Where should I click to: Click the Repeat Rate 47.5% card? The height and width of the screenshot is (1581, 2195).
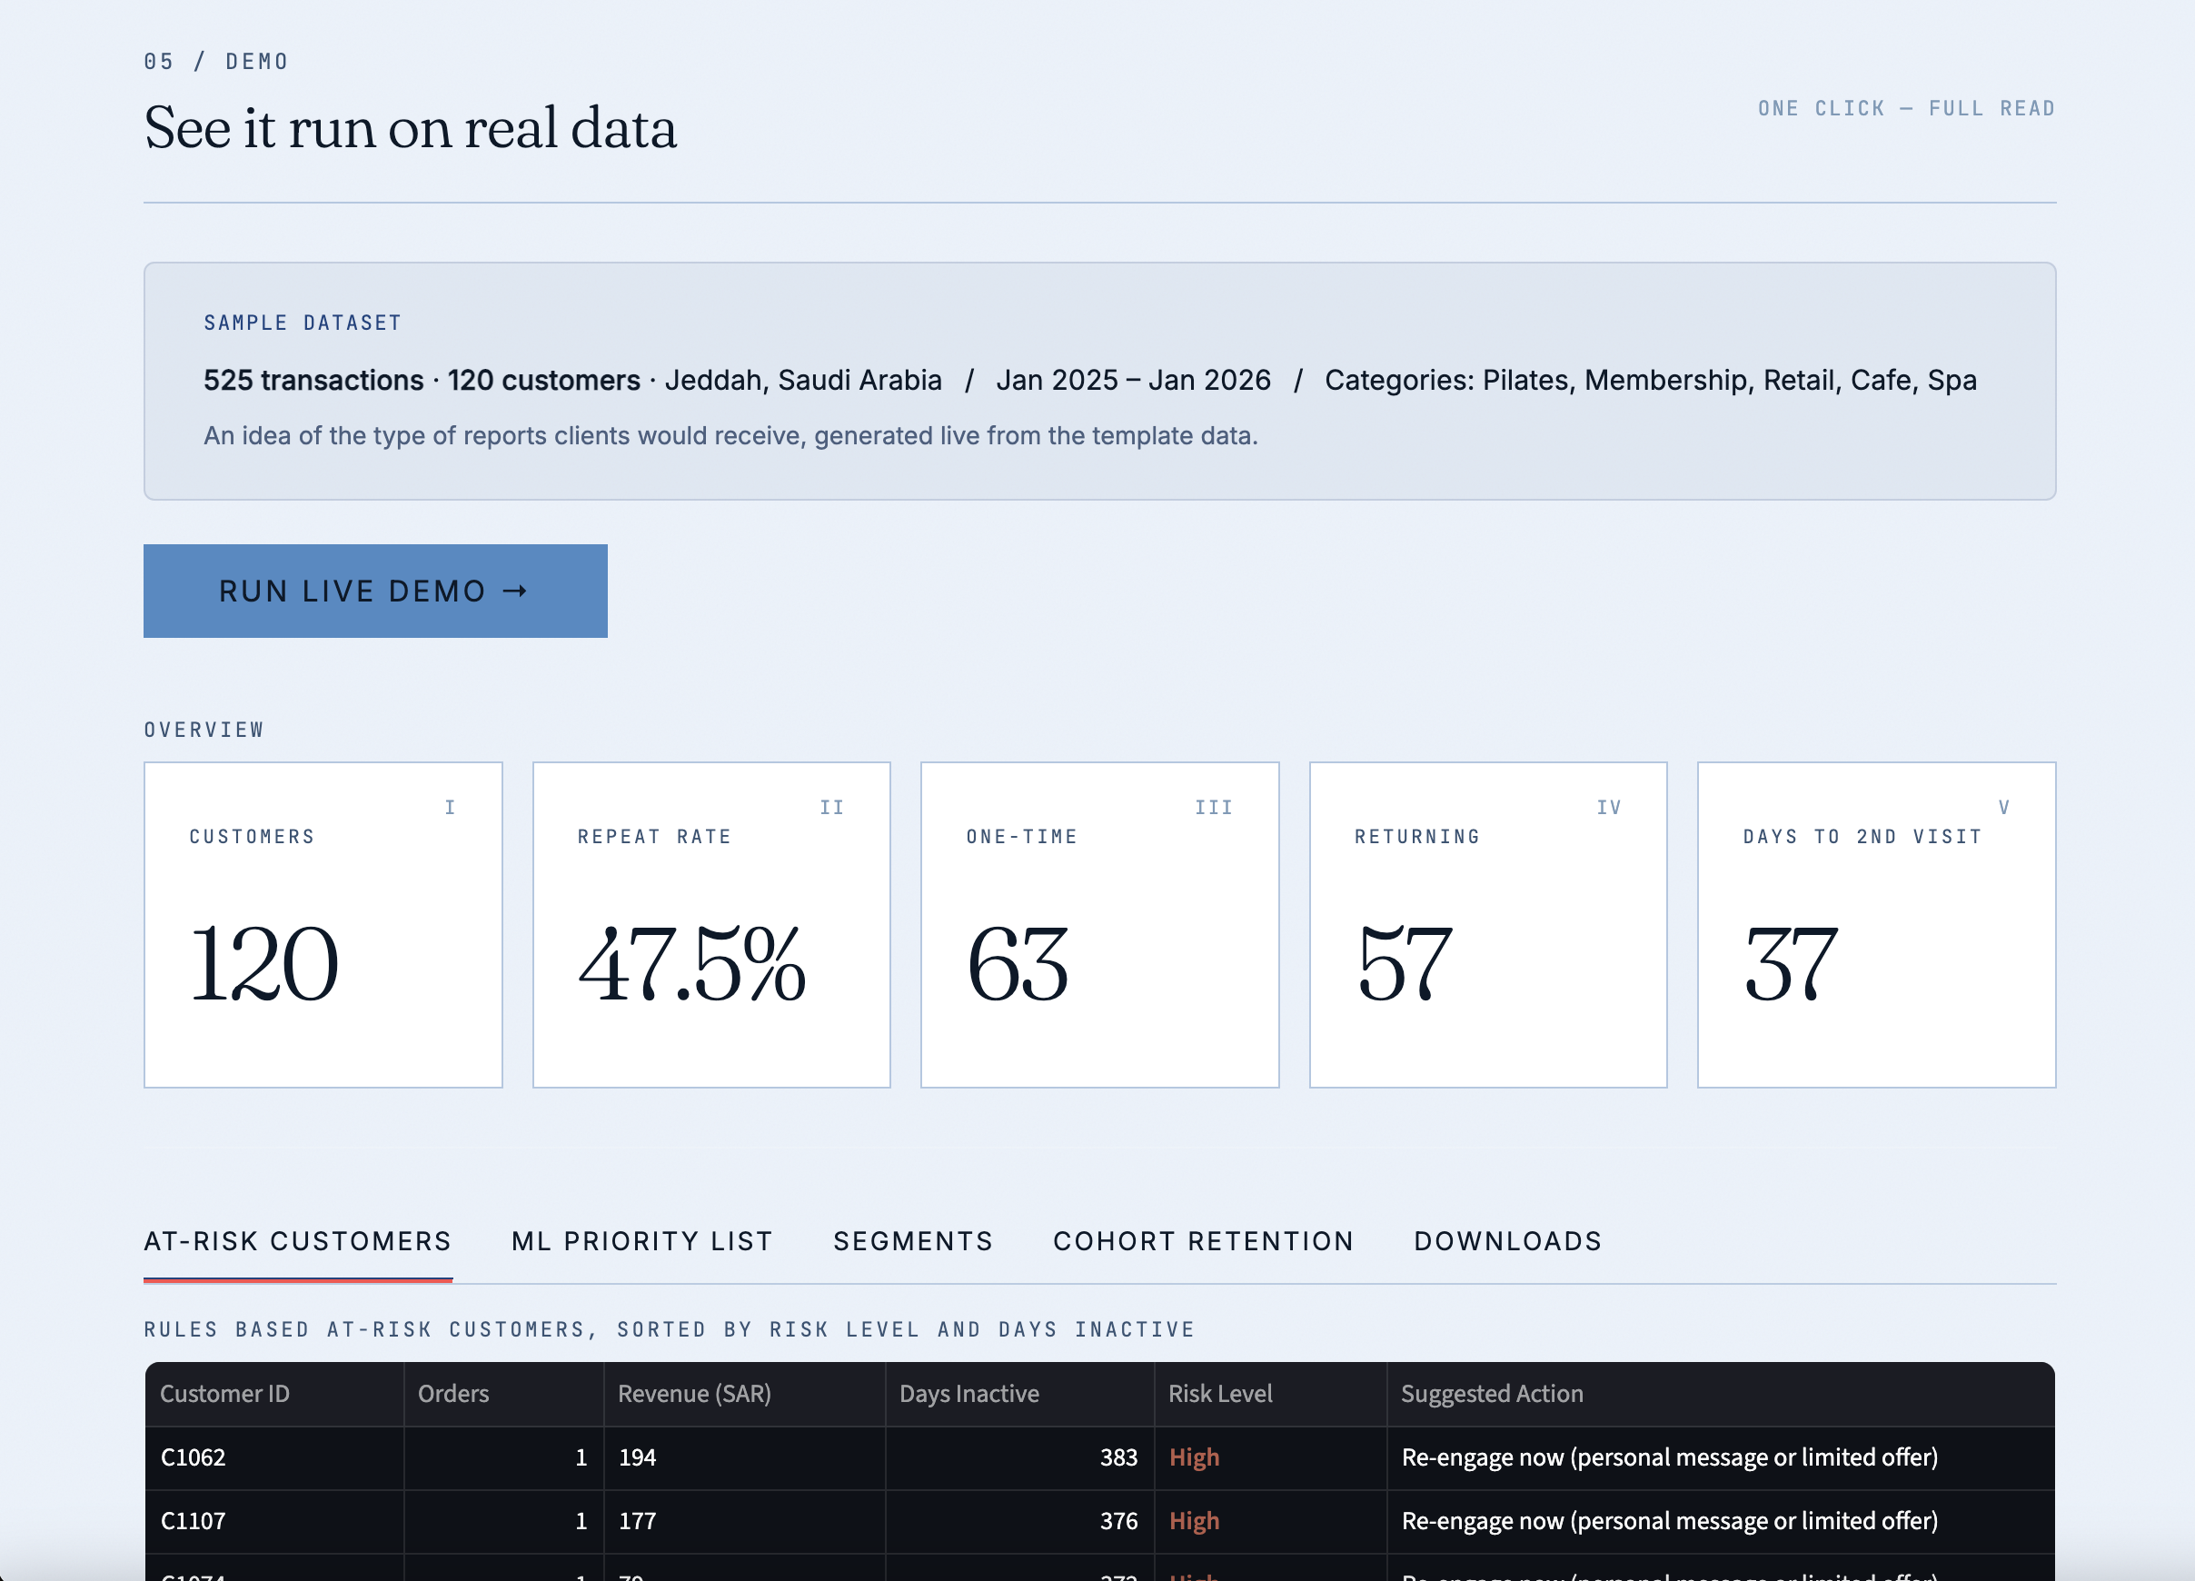(710, 925)
